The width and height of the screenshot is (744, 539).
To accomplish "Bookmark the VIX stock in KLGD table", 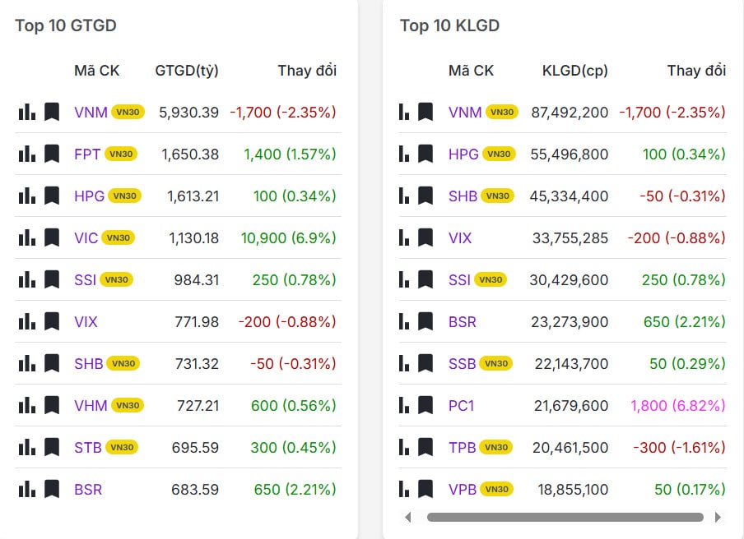I will pyautogui.click(x=425, y=237).
